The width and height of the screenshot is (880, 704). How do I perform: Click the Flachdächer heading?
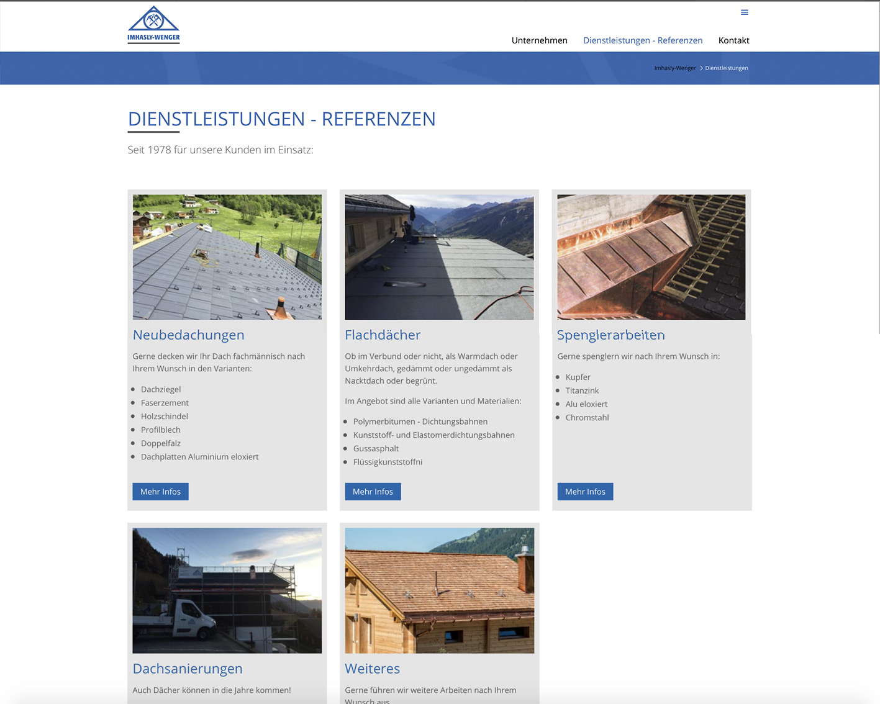click(383, 335)
